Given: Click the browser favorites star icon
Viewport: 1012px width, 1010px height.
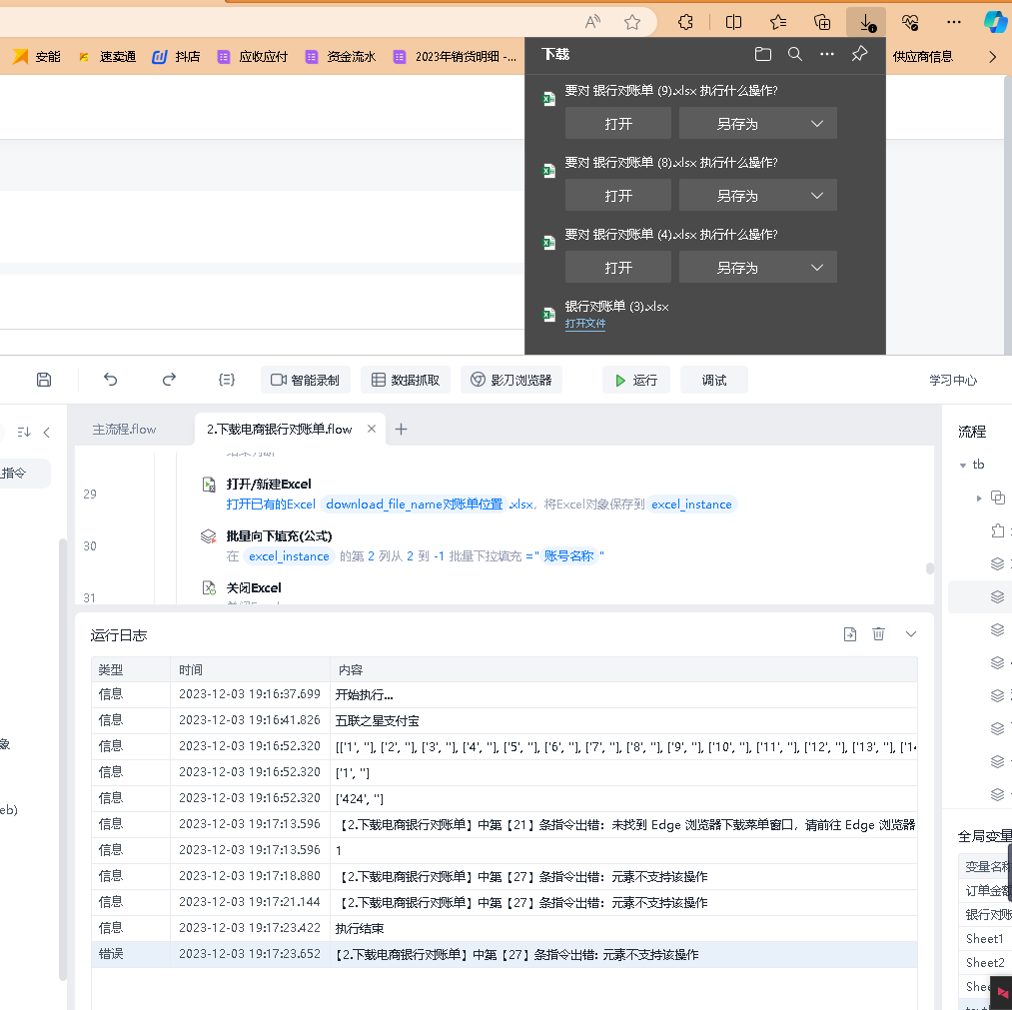Looking at the screenshot, I should (632, 22).
